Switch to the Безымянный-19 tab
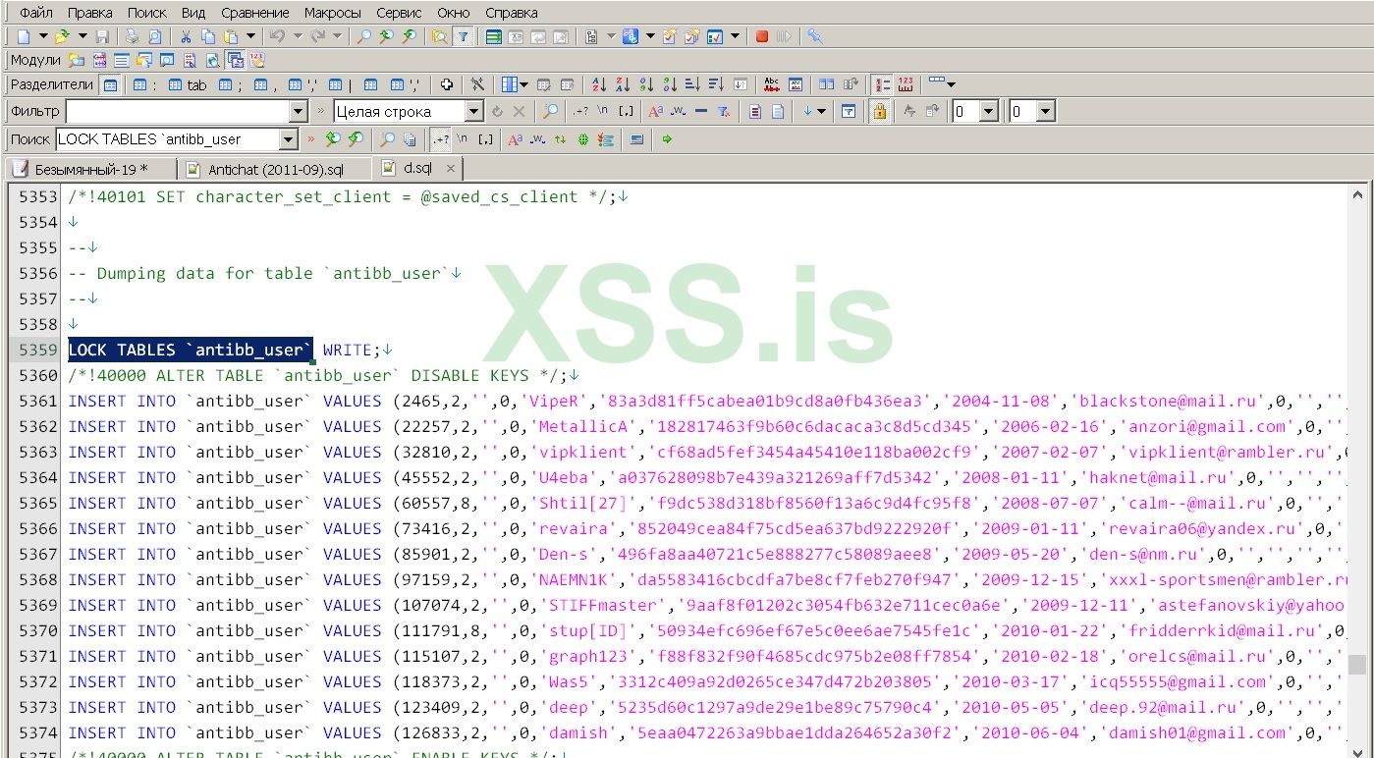The height and width of the screenshot is (758, 1374). 90,169
